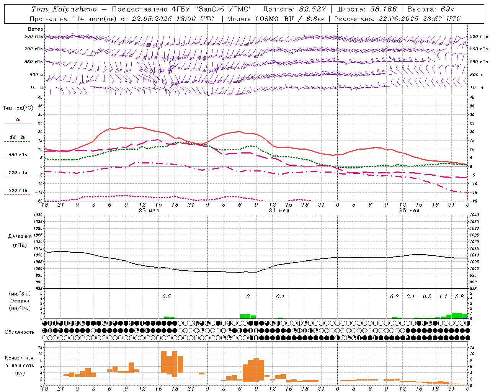Image resolution: width=490 pixels, height=392 pixels.
Task: Click the Tom_Kolpashevo station title
Action: click(64, 9)
